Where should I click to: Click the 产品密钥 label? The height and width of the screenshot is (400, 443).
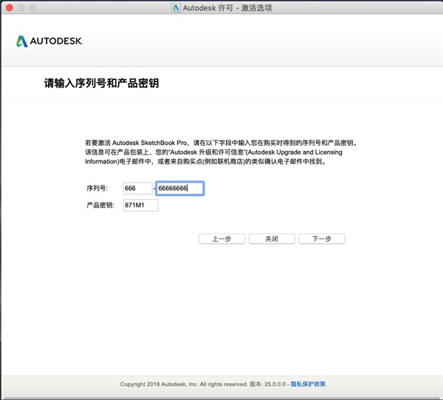[x=100, y=205]
